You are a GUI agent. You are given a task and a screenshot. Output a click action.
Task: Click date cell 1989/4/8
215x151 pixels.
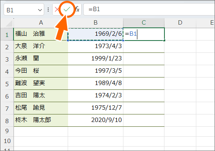pos(96,83)
